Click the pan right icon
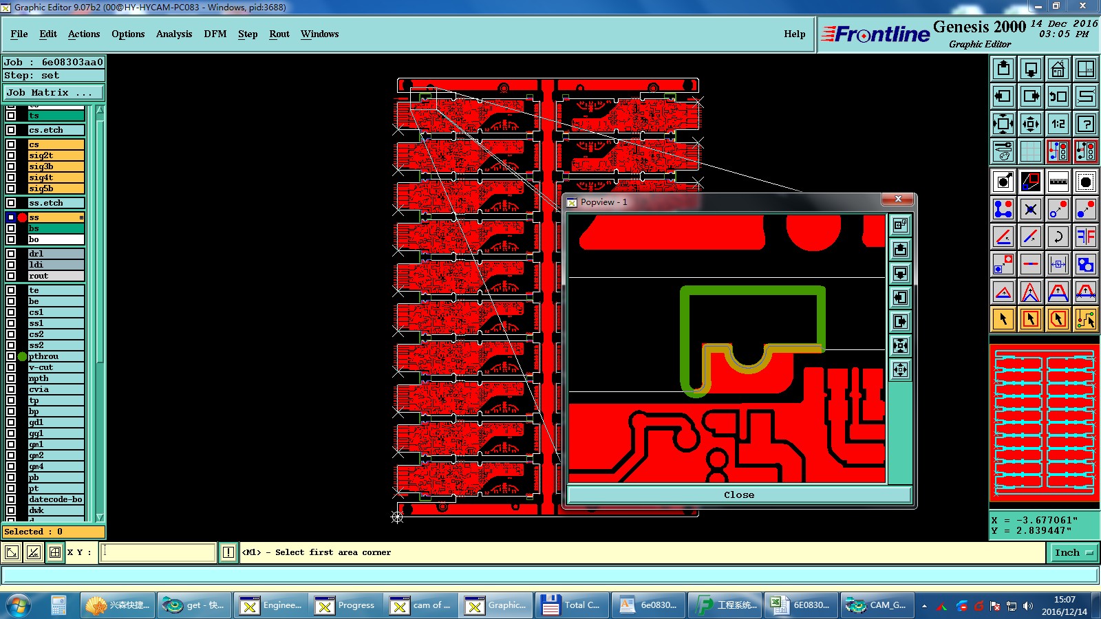The image size is (1101, 619). [x=1031, y=96]
